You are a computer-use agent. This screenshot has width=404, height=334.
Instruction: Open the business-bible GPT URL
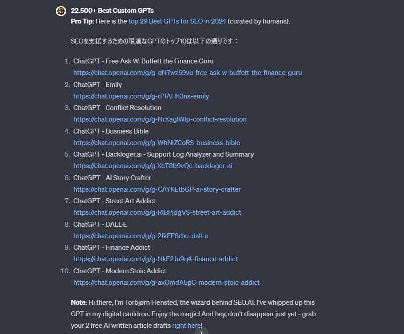(157, 143)
